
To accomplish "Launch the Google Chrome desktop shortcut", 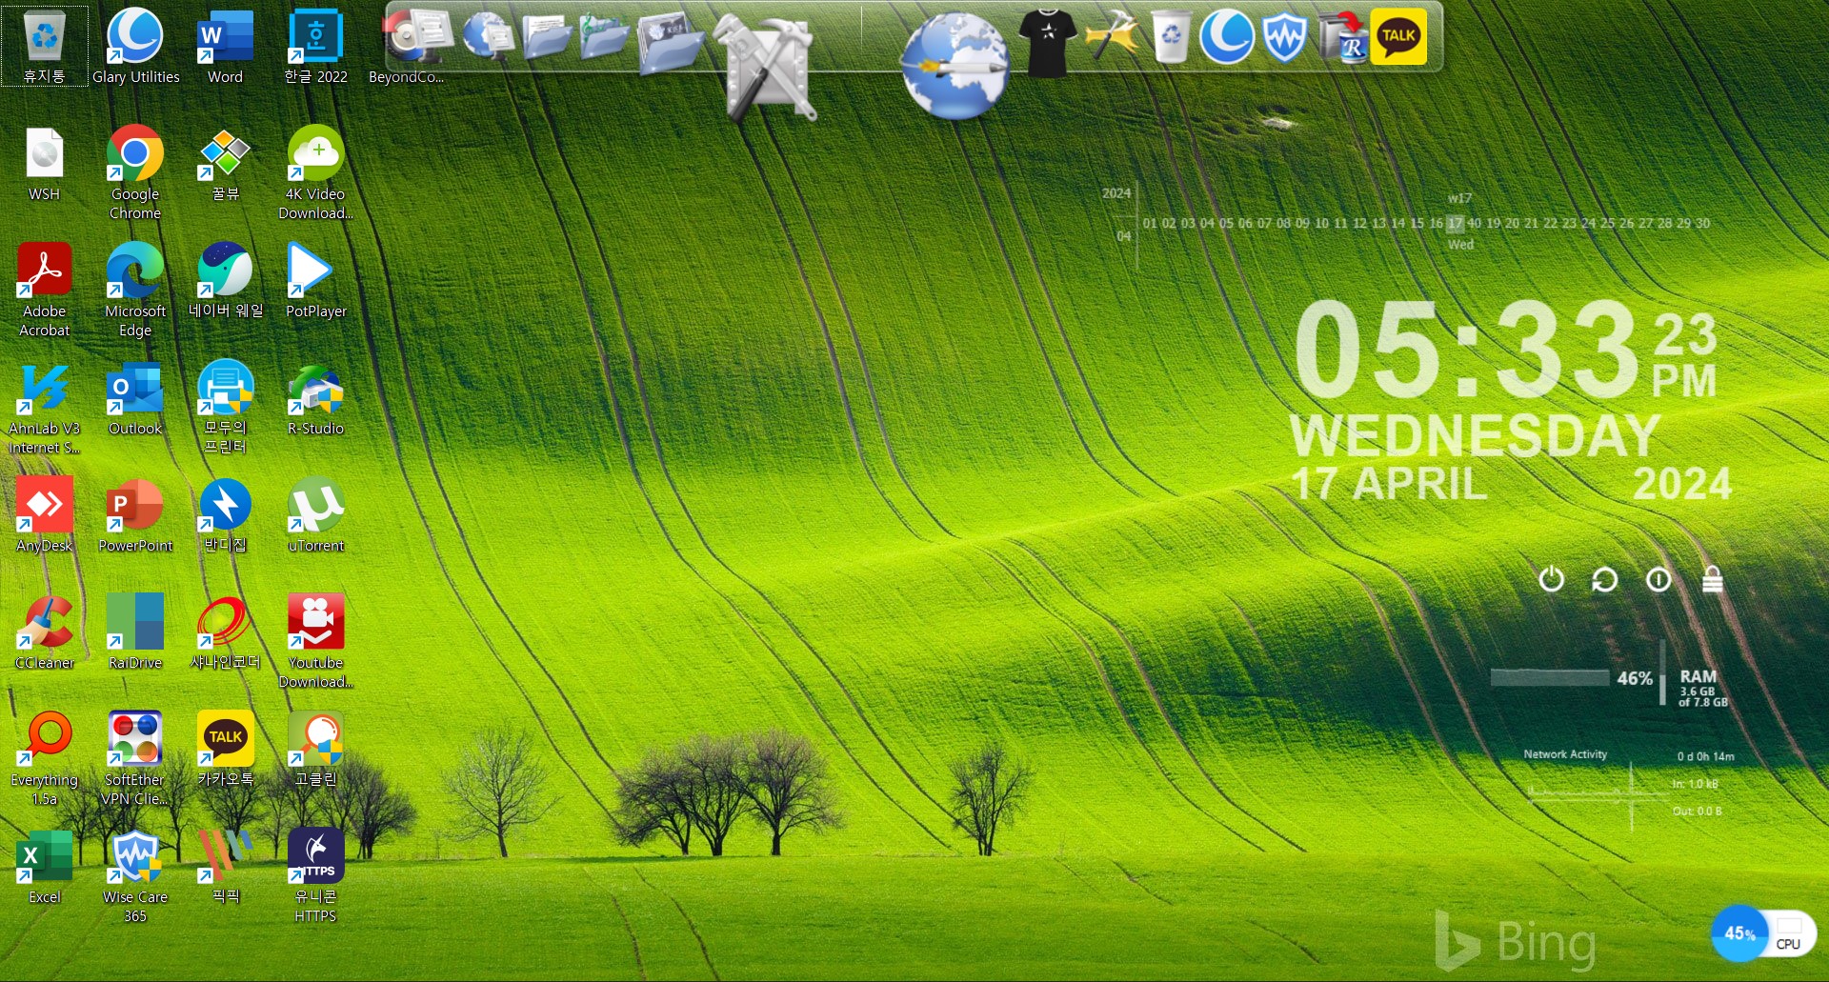I will coord(134,172).
